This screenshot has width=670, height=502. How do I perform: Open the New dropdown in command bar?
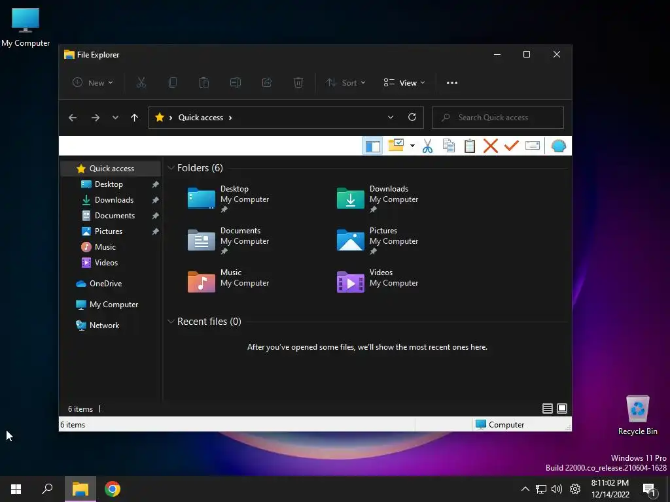[x=93, y=83]
